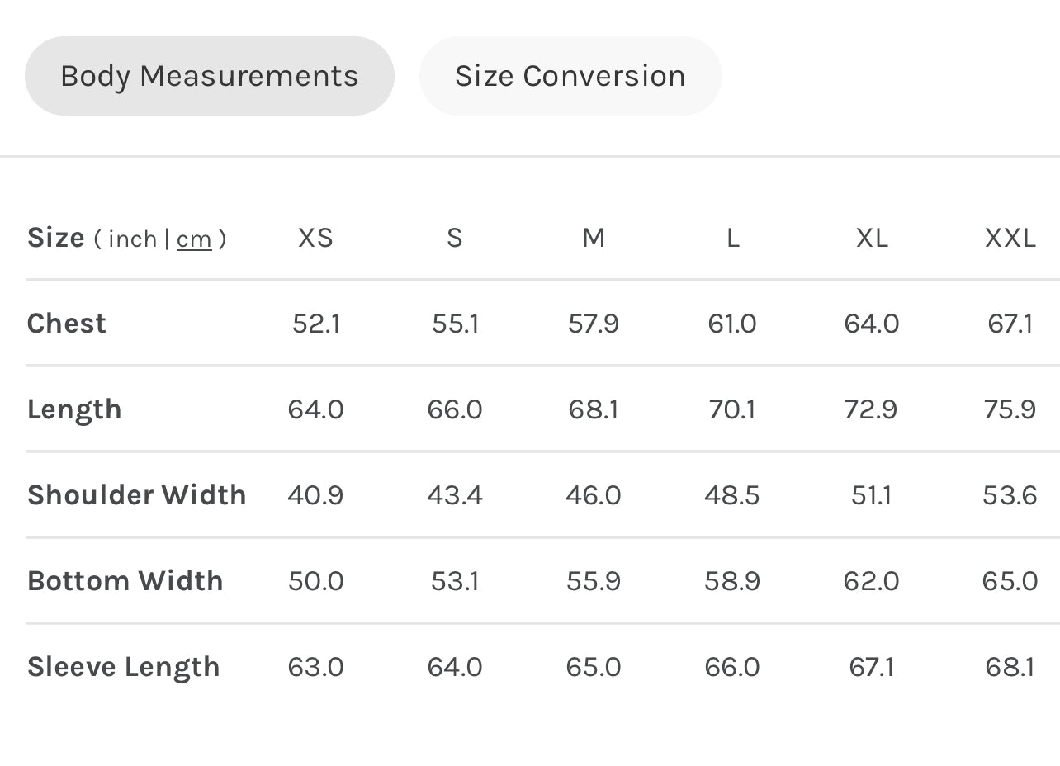This screenshot has width=1060, height=766.
Task: Open the Size Conversion tab
Action: [x=570, y=76]
